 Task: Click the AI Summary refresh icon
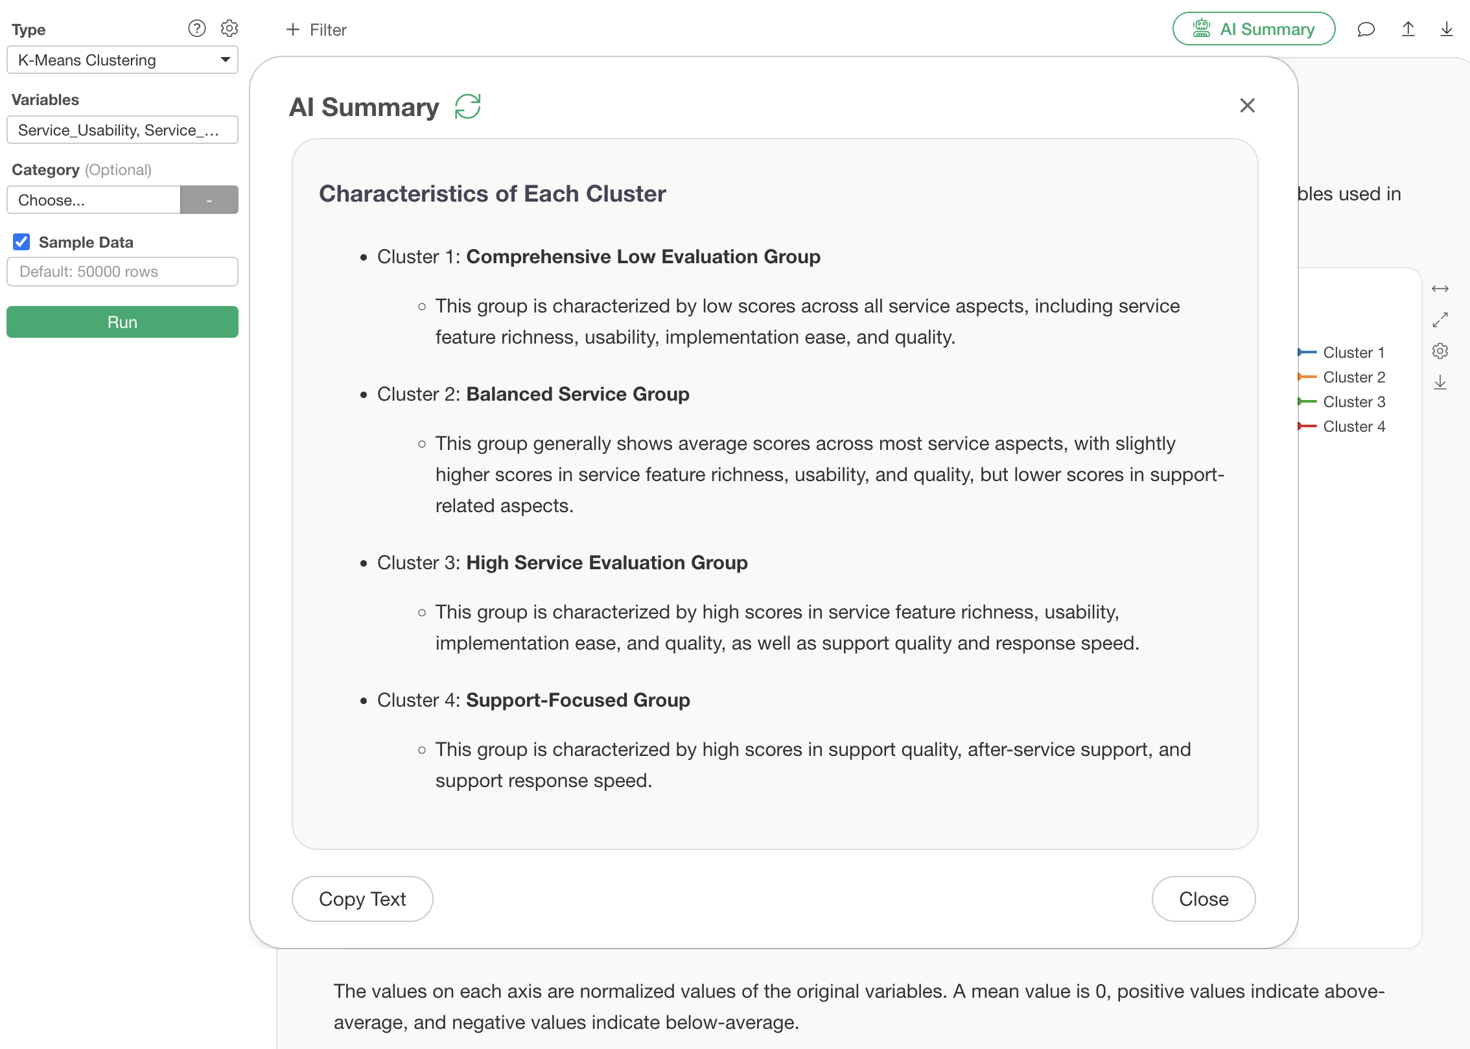pos(467,107)
